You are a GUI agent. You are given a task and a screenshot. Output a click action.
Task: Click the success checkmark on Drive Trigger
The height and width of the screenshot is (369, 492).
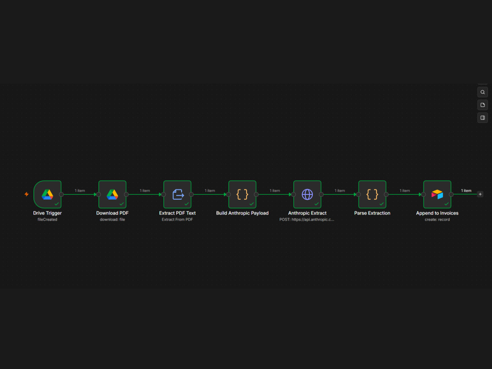57,204
